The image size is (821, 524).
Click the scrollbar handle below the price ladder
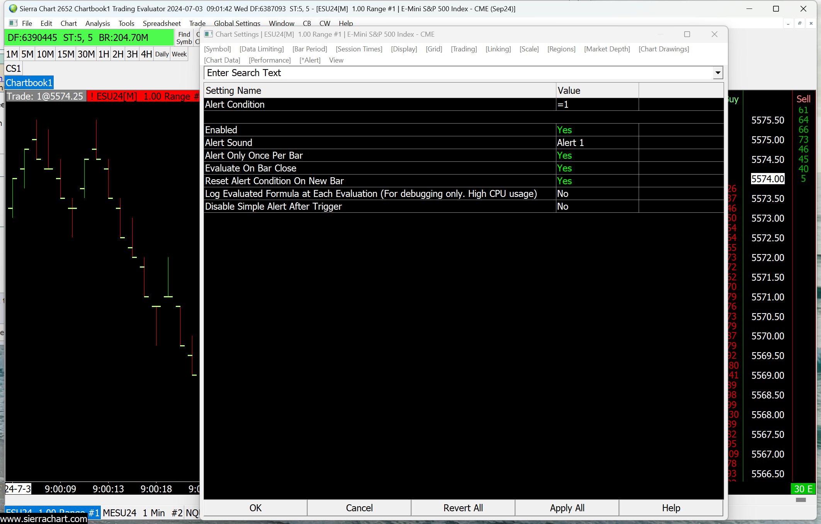click(801, 500)
